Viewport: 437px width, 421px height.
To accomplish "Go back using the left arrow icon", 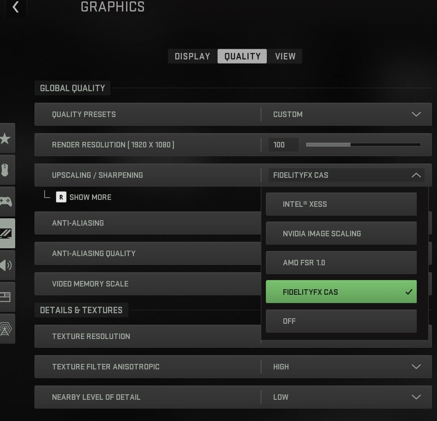I will click(x=16, y=7).
